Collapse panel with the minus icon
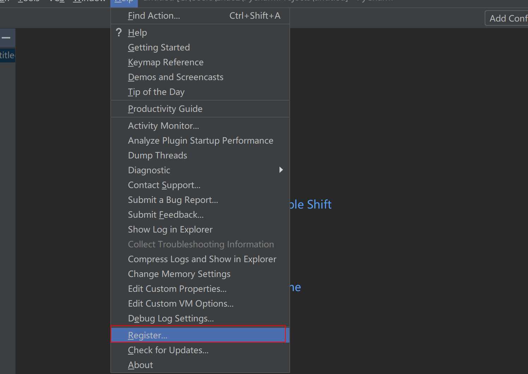The image size is (528, 374). [x=6, y=38]
